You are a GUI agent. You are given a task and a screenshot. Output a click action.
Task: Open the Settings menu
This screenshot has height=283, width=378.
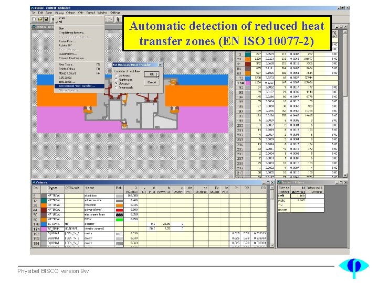(x=115, y=13)
